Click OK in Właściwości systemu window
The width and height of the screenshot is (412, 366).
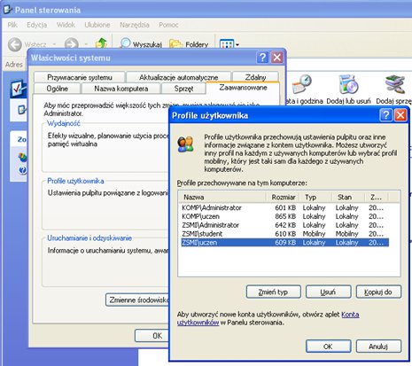coord(152,336)
